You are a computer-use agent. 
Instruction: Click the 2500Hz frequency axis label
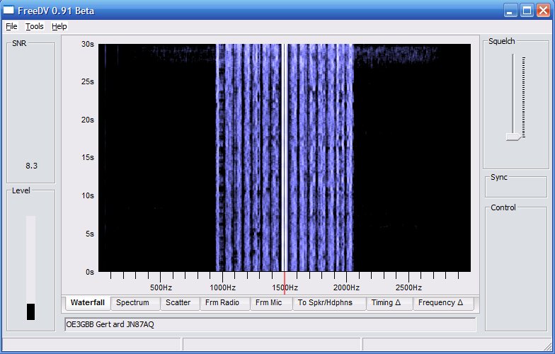(x=409, y=287)
